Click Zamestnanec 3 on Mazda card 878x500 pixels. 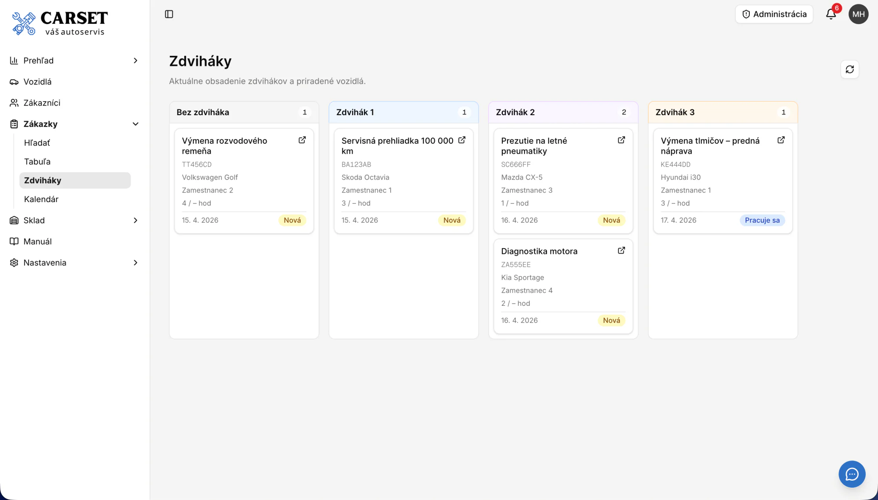coord(527,190)
